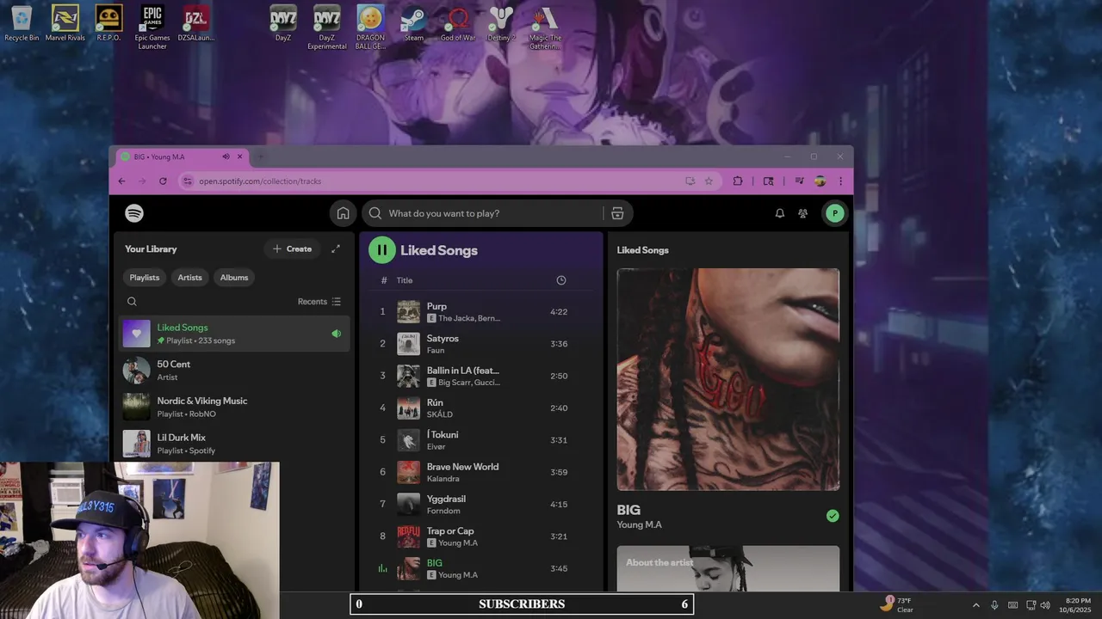Click the install app icon in address bar
The width and height of the screenshot is (1102, 619).
click(690, 181)
